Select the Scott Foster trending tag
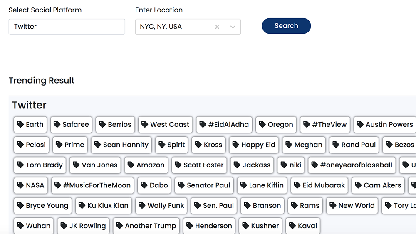416x234 pixels. pyautogui.click(x=199, y=165)
